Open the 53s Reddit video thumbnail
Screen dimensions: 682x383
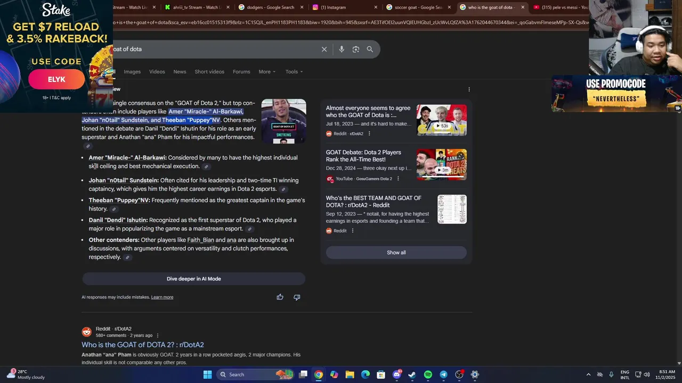coord(441,120)
